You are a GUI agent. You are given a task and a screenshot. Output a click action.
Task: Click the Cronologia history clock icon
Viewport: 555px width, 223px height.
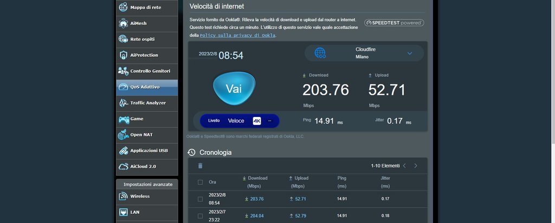point(191,152)
